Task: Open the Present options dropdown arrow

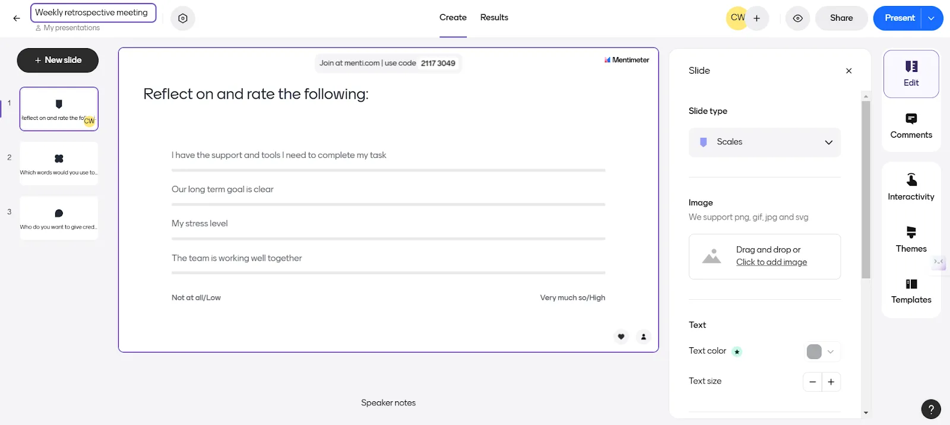Action: [x=932, y=18]
